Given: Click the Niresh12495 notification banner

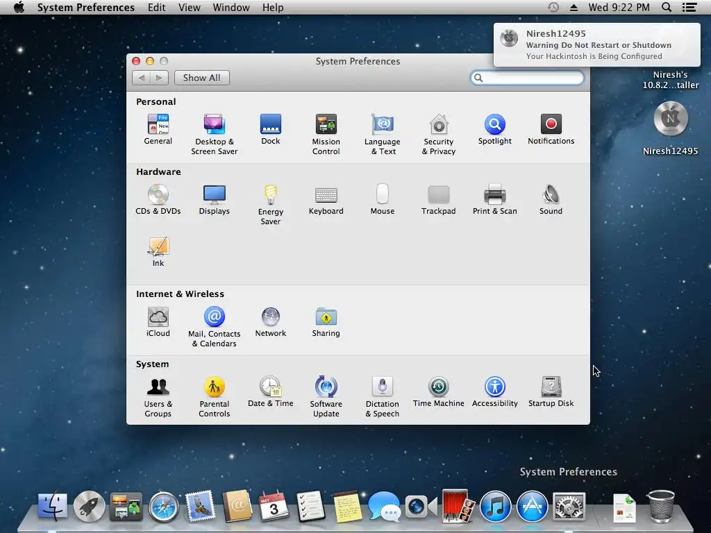Looking at the screenshot, I should 596,45.
